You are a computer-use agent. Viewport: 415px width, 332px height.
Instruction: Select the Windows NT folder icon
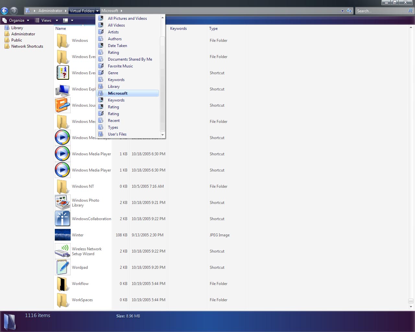point(63,186)
